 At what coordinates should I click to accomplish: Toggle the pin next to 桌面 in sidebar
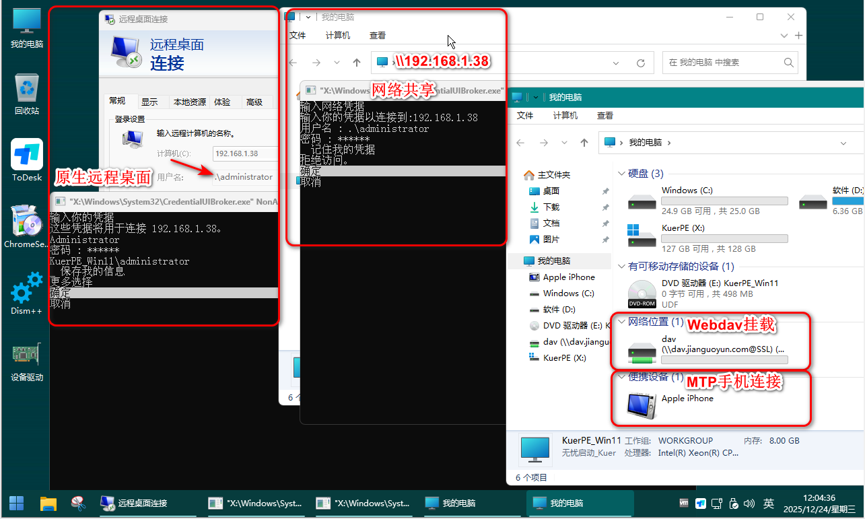(x=605, y=191)
